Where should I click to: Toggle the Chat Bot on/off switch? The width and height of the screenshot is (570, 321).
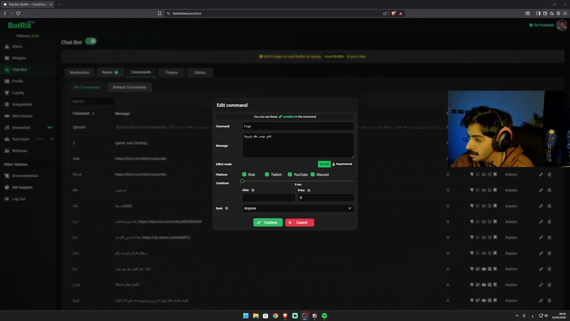click(91, 41)
